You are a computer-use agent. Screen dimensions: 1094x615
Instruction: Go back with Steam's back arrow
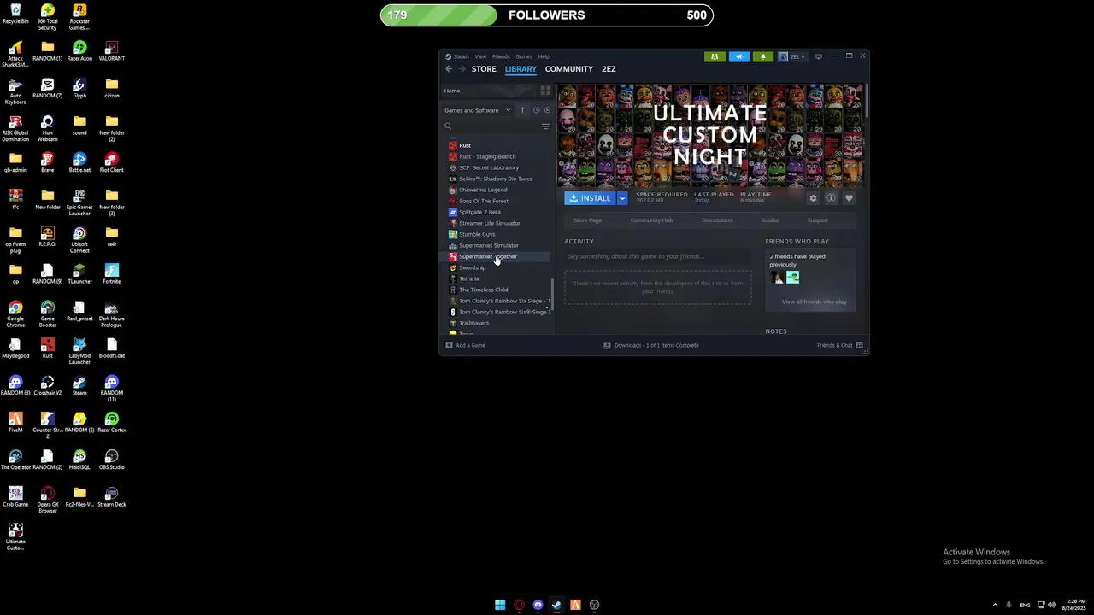[x=449, y=69]
